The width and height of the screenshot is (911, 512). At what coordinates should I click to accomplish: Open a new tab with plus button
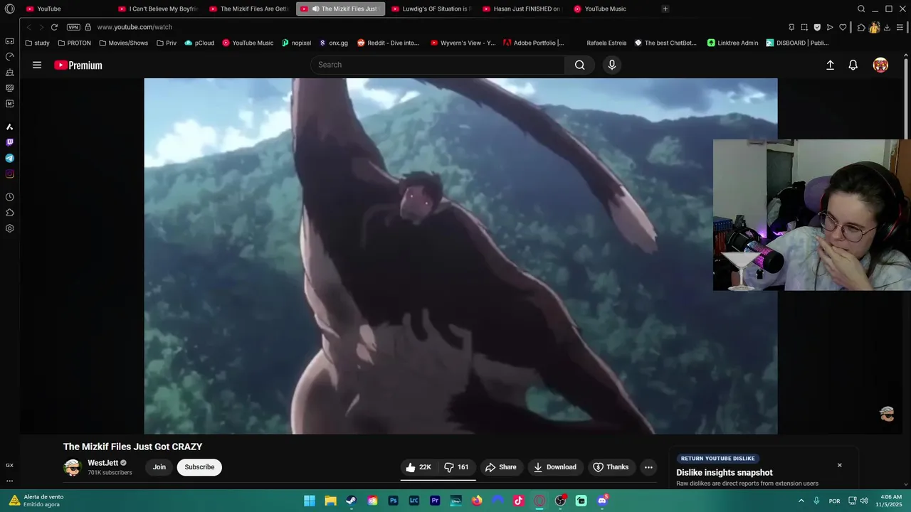pos(665,9)
